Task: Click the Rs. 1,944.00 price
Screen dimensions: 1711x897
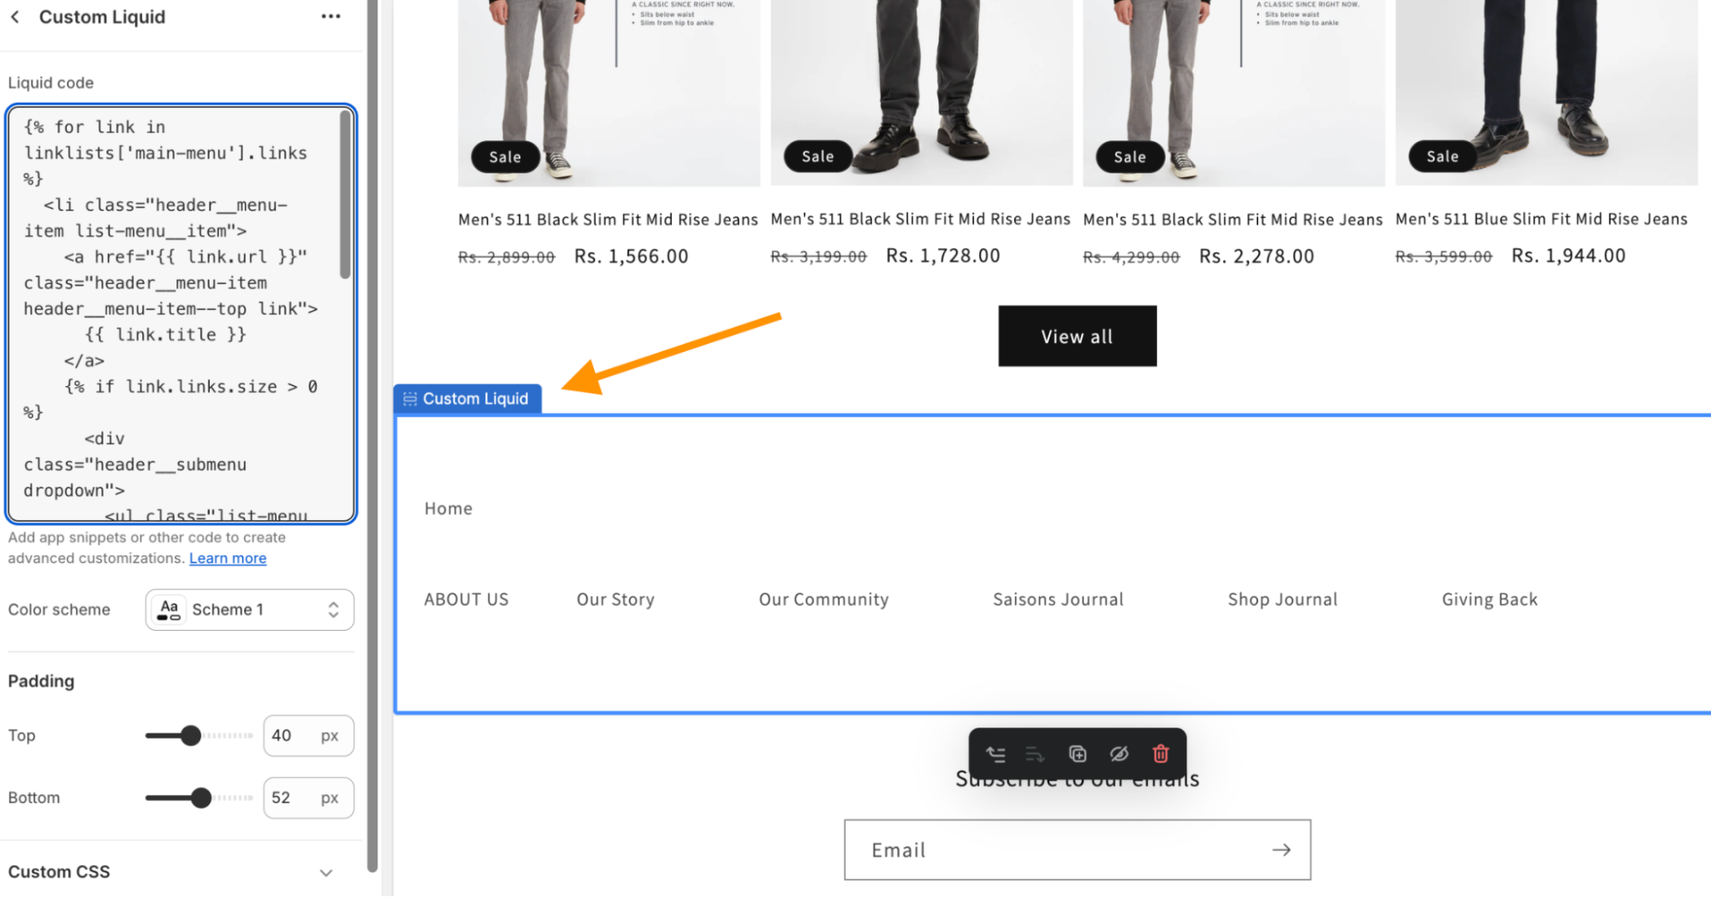Action: (1568, 256)
